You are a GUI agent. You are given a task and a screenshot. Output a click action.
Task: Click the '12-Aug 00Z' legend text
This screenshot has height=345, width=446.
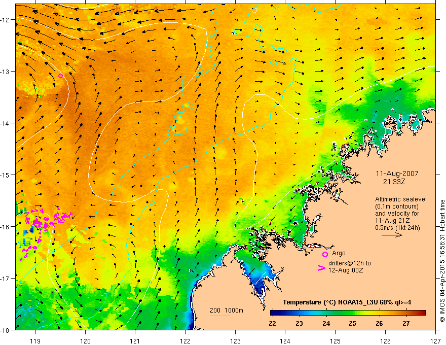click(x=346, y=270)
